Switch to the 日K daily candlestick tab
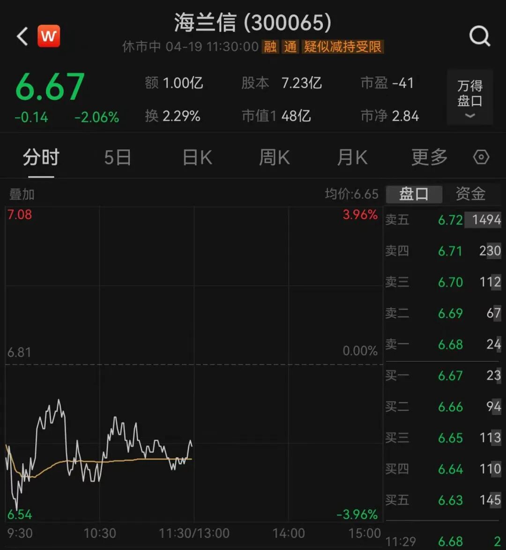The image size is (506, 550). click(x=196, y=157)
